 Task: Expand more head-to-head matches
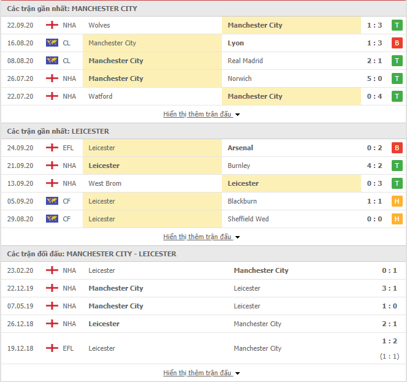(x=202, y=373)
